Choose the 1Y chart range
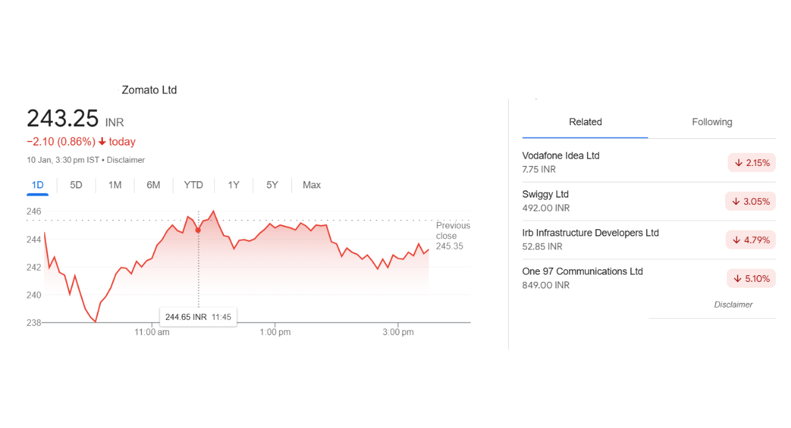This screenshot has width=791, height=428. point(233,185)
